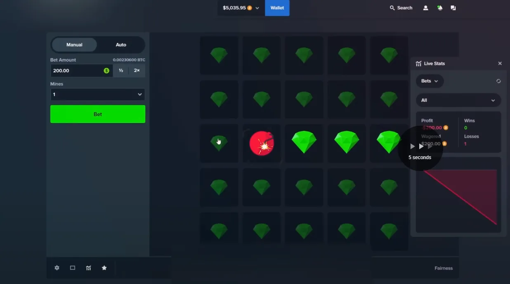Click the dollar currency icon in the bet field

click(x=106, y=71)
